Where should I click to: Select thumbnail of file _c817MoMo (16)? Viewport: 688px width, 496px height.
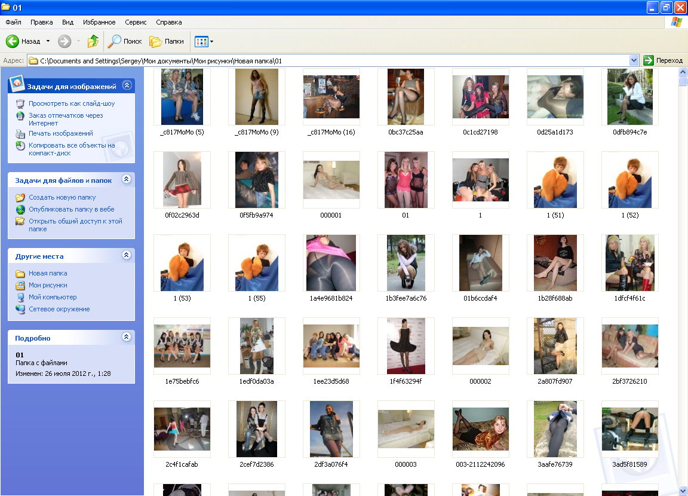tap(331, 97)
